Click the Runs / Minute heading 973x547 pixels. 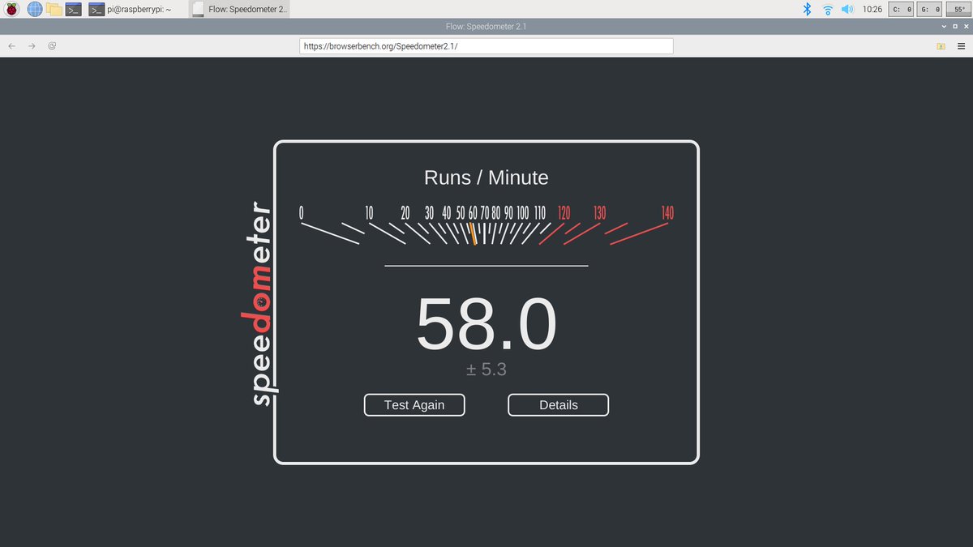486,177
